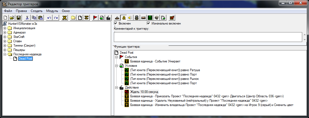Image resolution: width=309 pixels, height=118 pixels.
Task: Collapse the Условия node
Action: [117, 66]
